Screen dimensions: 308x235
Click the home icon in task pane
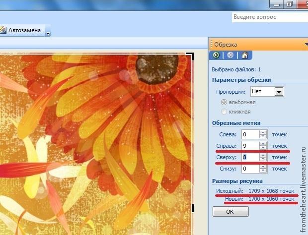tap(244, 55)
